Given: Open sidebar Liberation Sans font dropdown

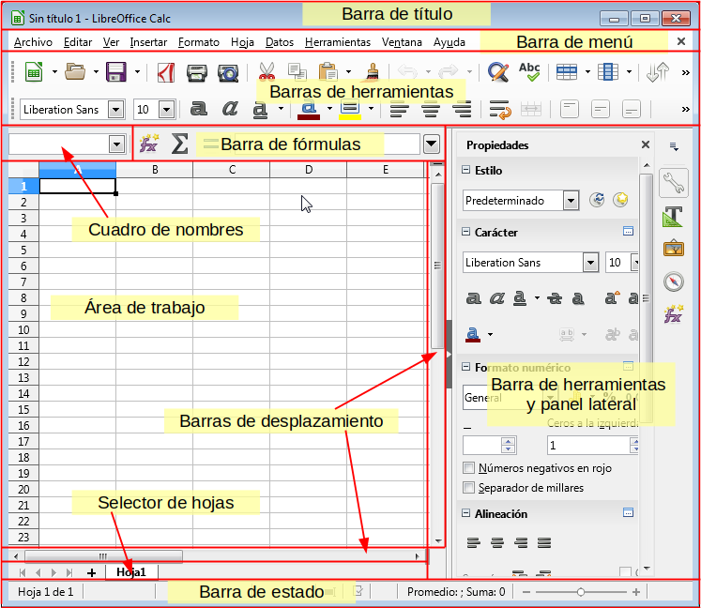Looking at the screenshot, I should click(590, 263).
